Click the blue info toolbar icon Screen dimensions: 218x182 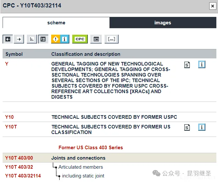click(64, 39)
